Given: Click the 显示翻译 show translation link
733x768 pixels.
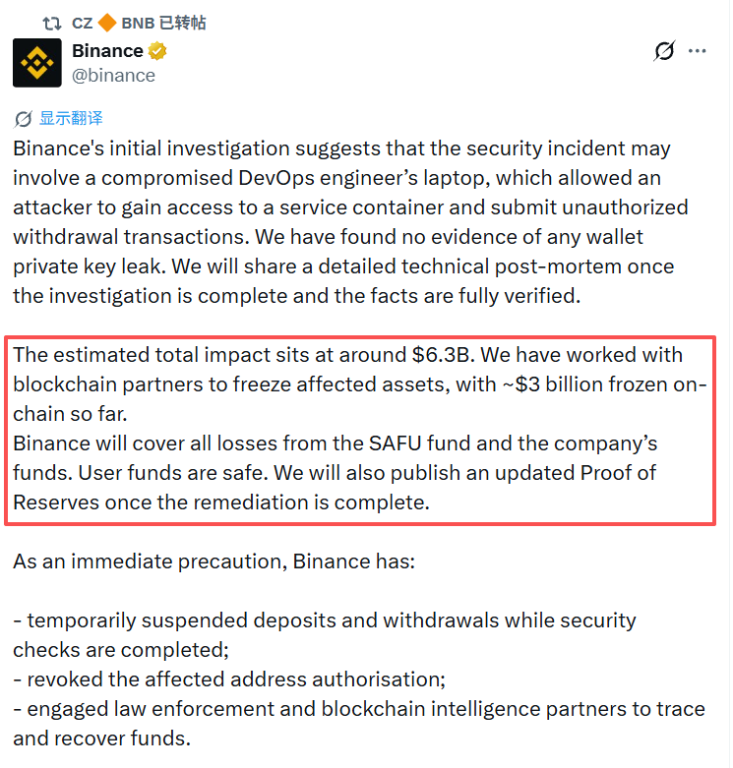Looking at the screenshot, I should [71, 118].
